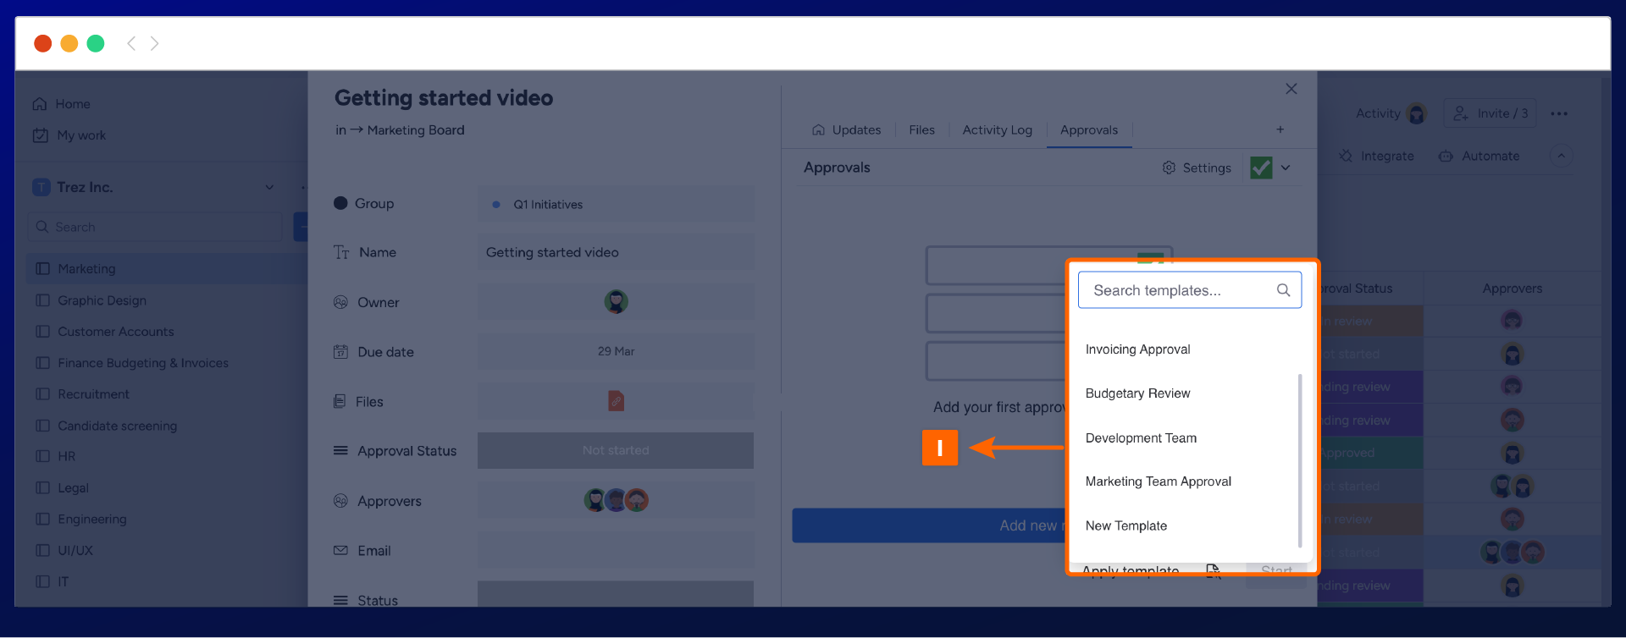Collapse header using the chevron up button
Viewport: 1626px width, 638px height.
(1561, 156)
